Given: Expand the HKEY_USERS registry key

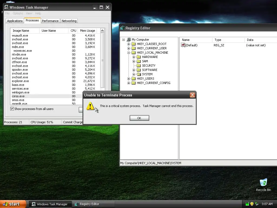Looking at the screenshot, I should click(128, 79).
